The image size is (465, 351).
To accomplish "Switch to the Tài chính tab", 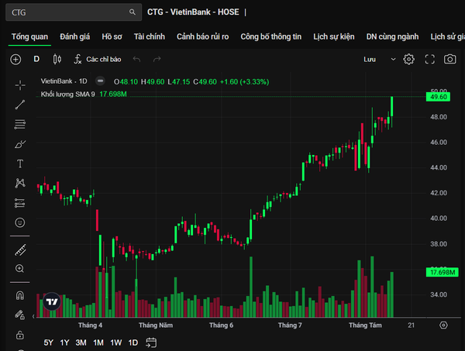I will [149, 36].
